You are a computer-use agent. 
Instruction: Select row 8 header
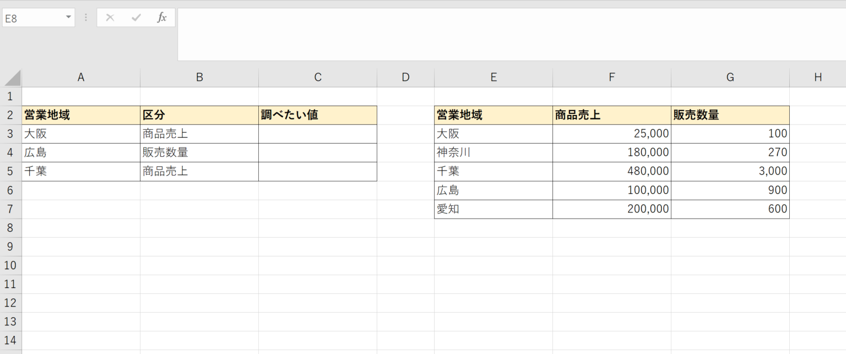pyautogui.click(x=10, y=228)
